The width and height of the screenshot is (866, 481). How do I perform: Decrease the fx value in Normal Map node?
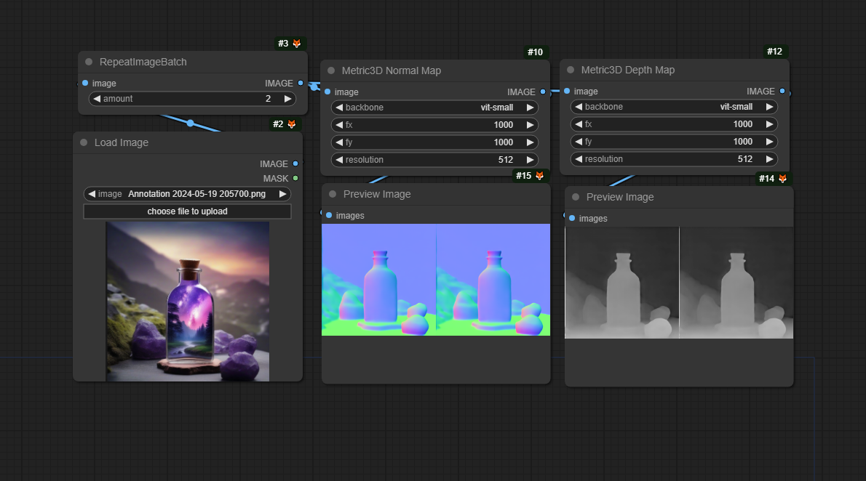coord(339,125)
